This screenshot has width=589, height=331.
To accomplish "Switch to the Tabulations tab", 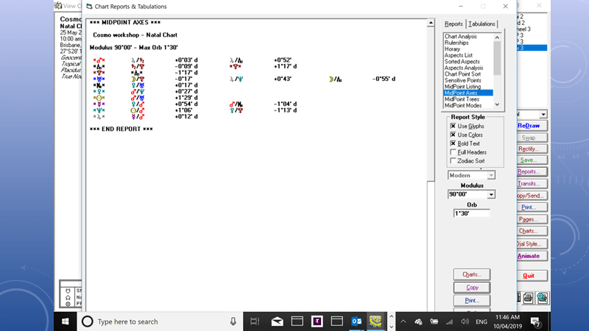I will pos(482,24).
